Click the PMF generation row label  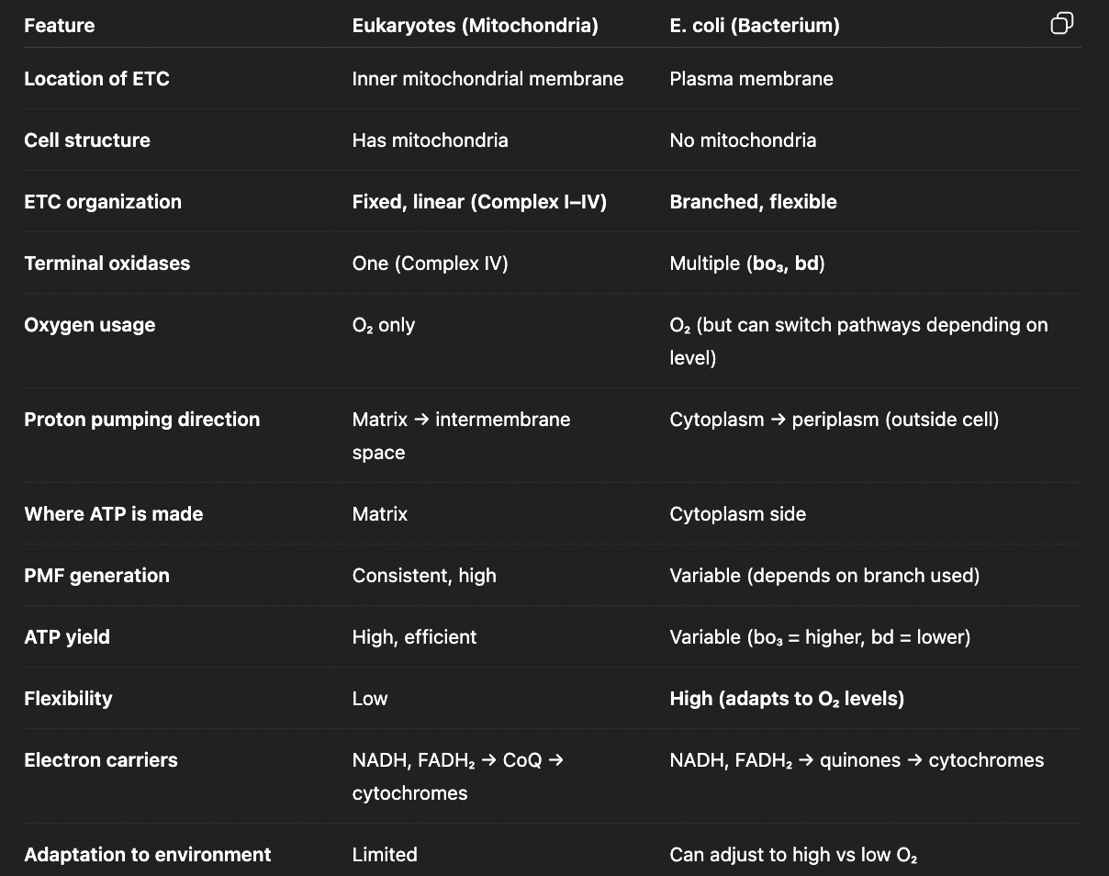click(97, 576)
